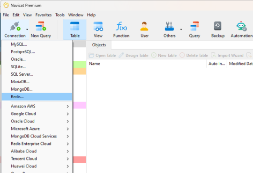Click the Tencent Cloud text label
The width and height of the screenshot is (253, 173).
coord(24,159)
